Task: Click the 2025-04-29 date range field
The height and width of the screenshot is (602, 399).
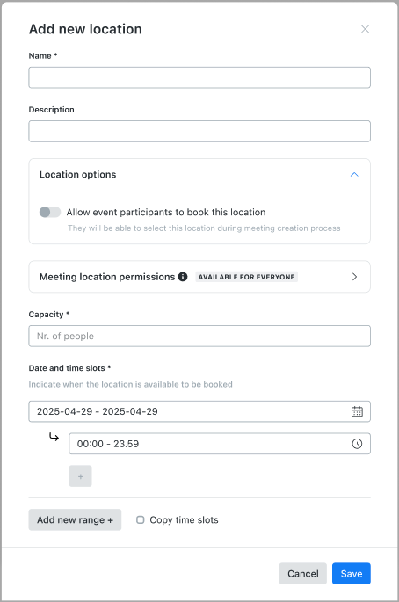Action: [199, 411]
